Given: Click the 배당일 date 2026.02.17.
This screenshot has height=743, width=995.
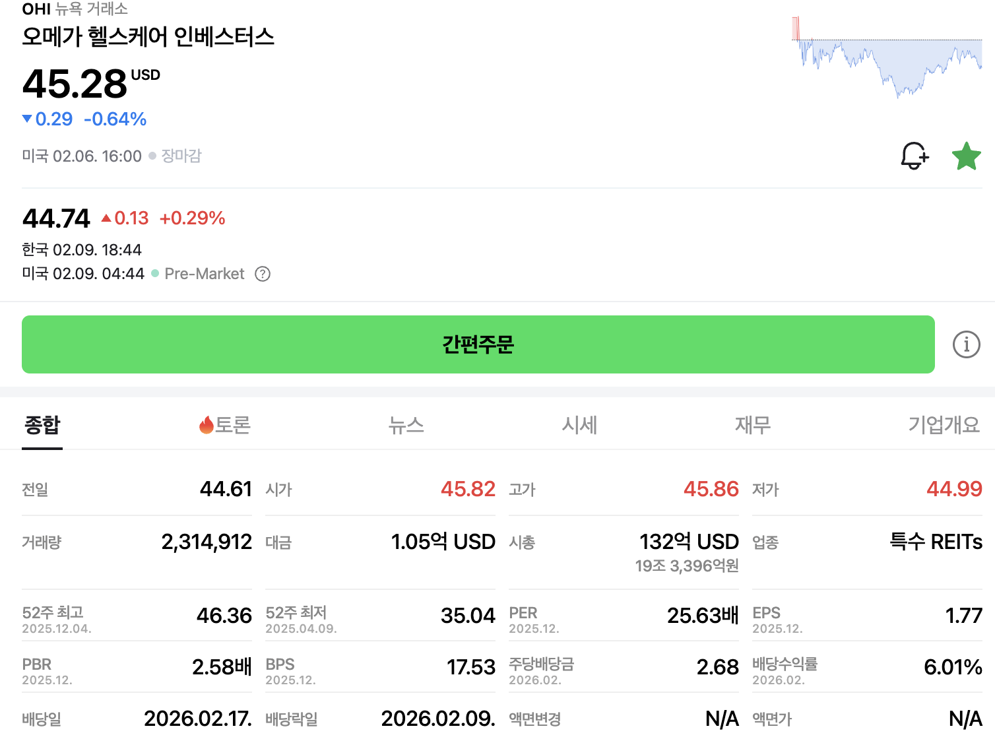Looking at the screenshot, I should (198, 719).
